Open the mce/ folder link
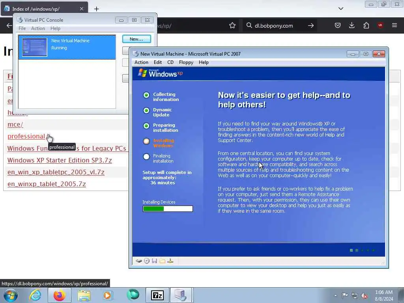 tap(15, 124)
